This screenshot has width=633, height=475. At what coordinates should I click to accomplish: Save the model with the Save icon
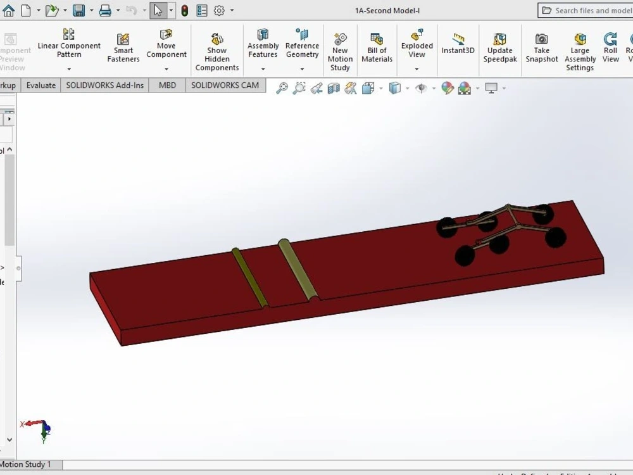point(78,11)
